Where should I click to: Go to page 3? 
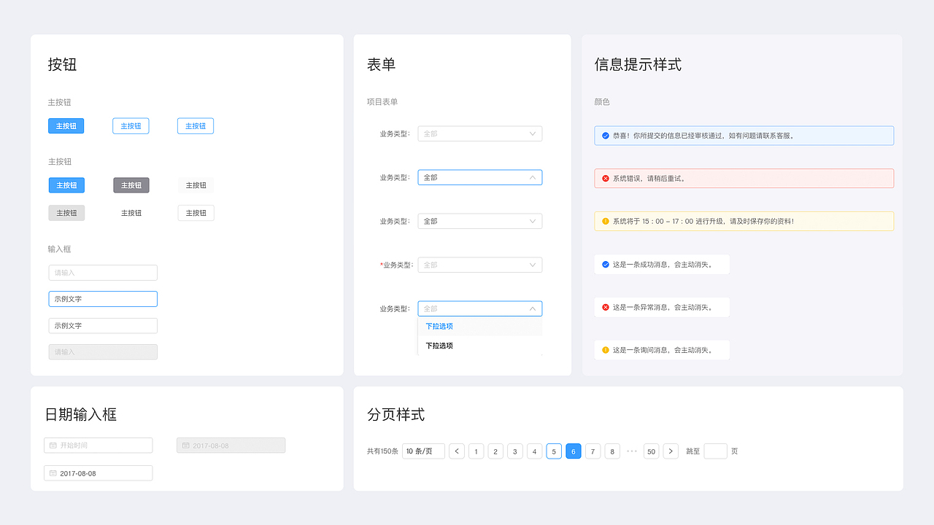(515, 451)
